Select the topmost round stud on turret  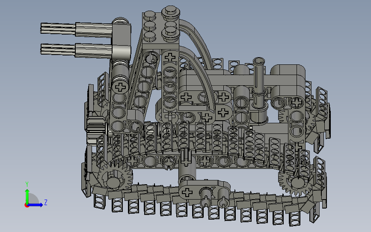171,12
